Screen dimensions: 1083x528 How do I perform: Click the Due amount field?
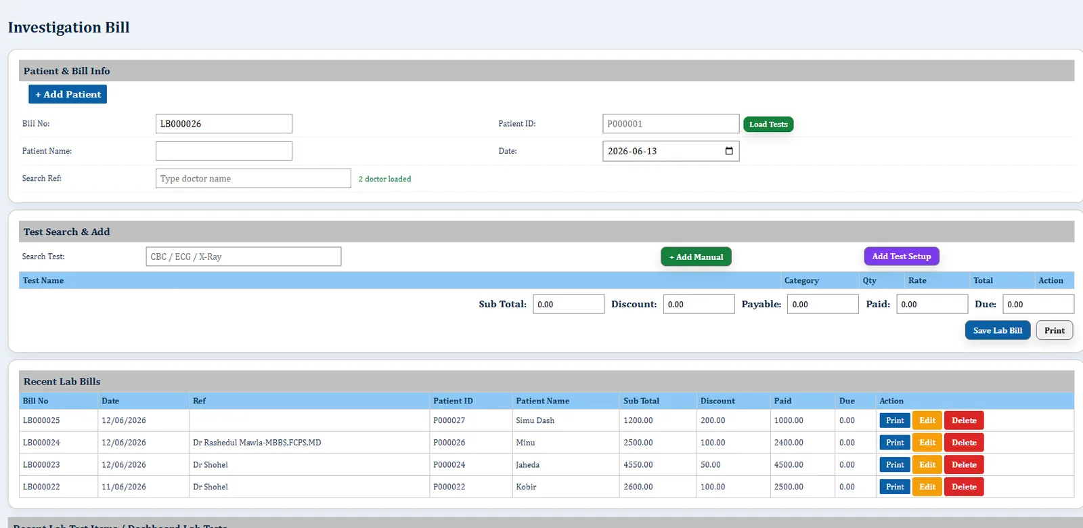pyautogui.click(x=1038, y=304)
